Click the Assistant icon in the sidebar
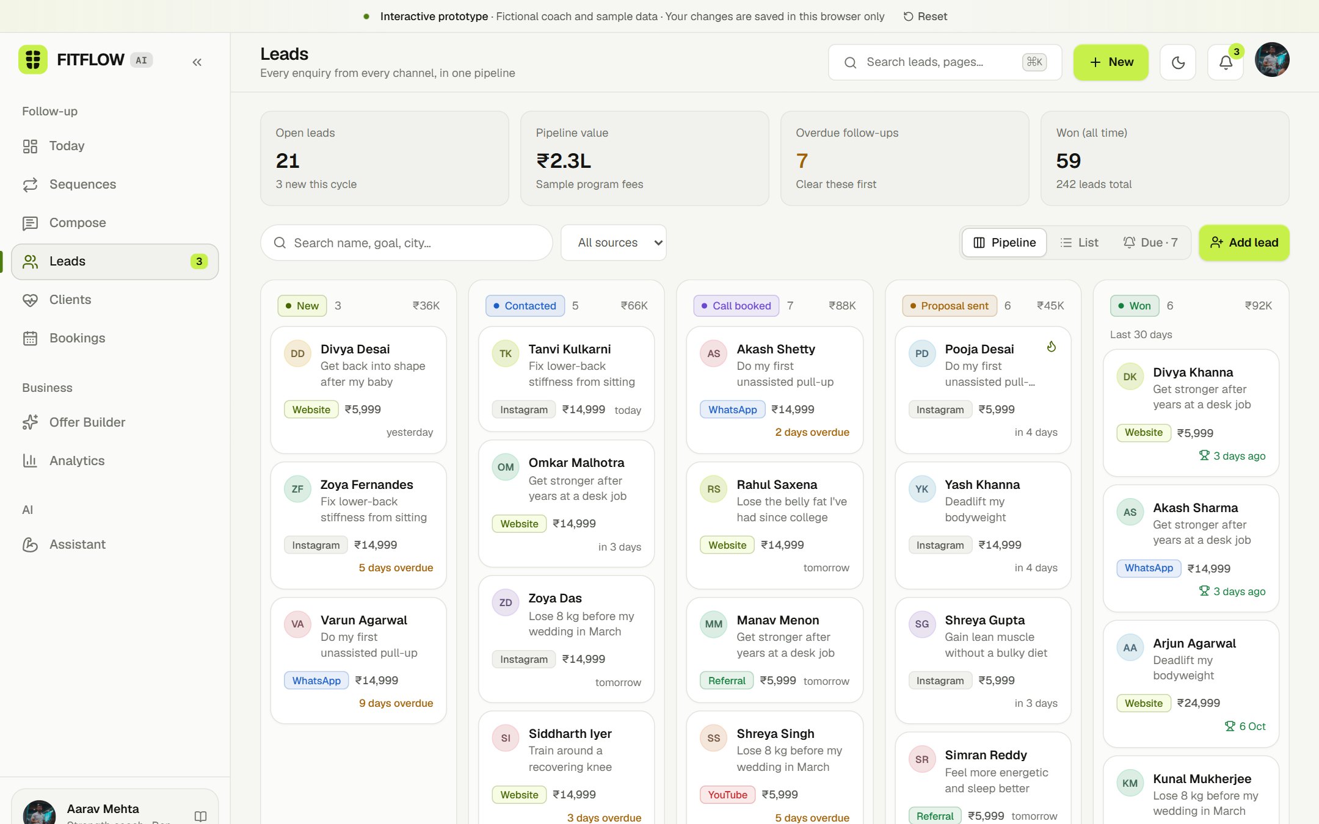 (x=30, y=544)
